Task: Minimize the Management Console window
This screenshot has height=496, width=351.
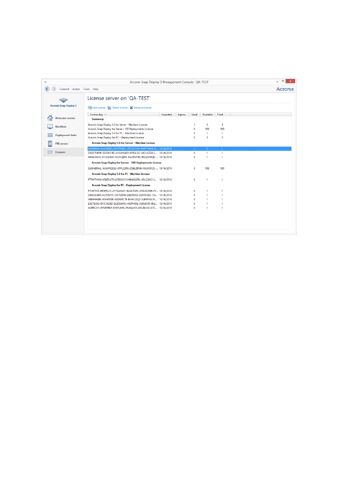Action: pos(277,82)
